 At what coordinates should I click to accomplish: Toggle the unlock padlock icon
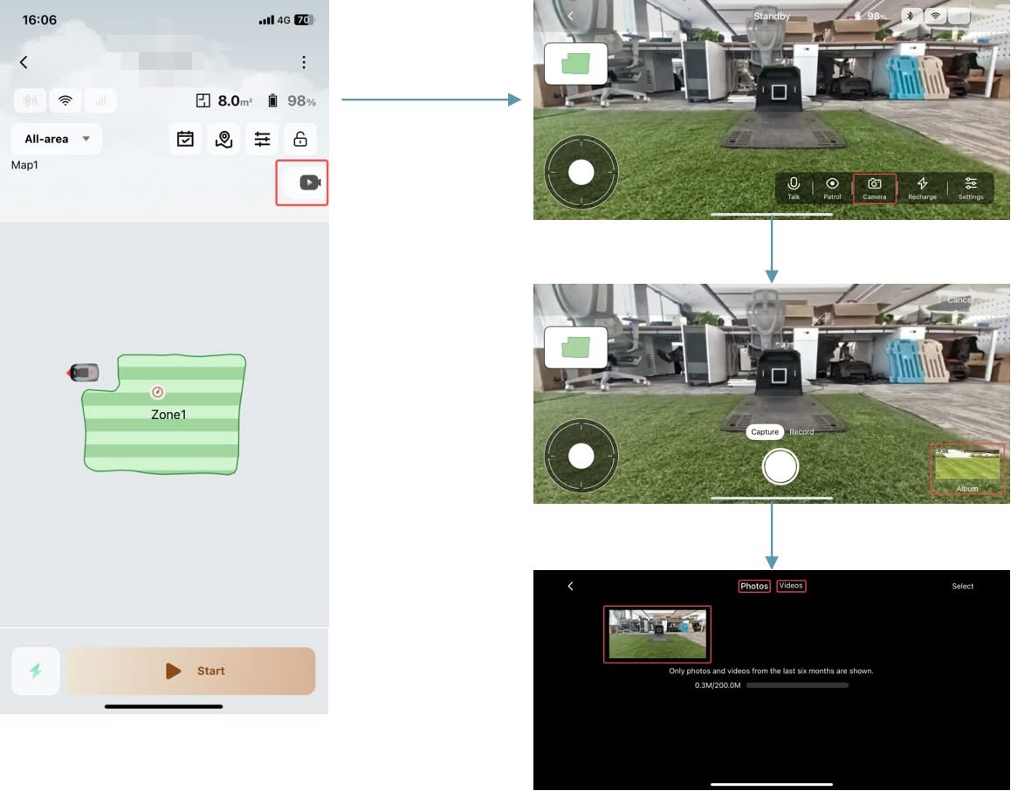click(x=300, y=139)
